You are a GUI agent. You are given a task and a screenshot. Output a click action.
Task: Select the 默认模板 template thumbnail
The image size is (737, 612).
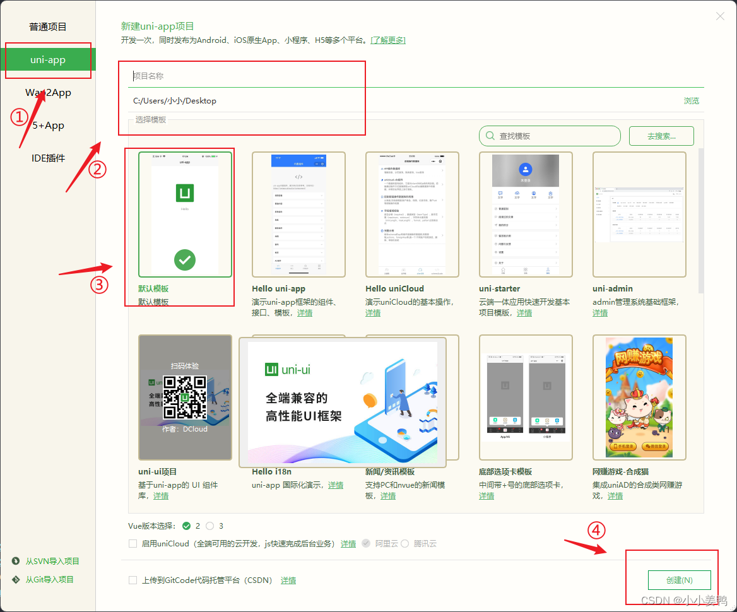click(184, 213)
